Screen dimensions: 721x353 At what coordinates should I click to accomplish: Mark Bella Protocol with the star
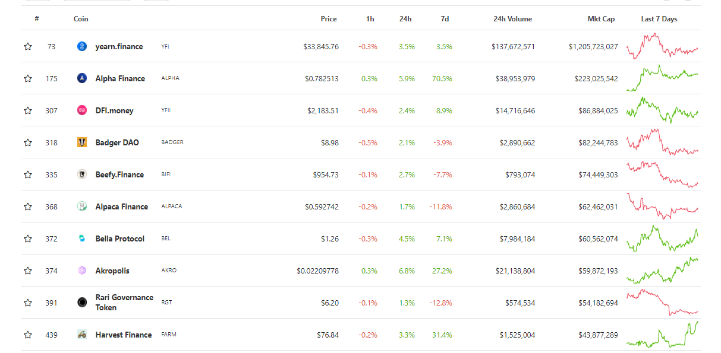point(28,238)
